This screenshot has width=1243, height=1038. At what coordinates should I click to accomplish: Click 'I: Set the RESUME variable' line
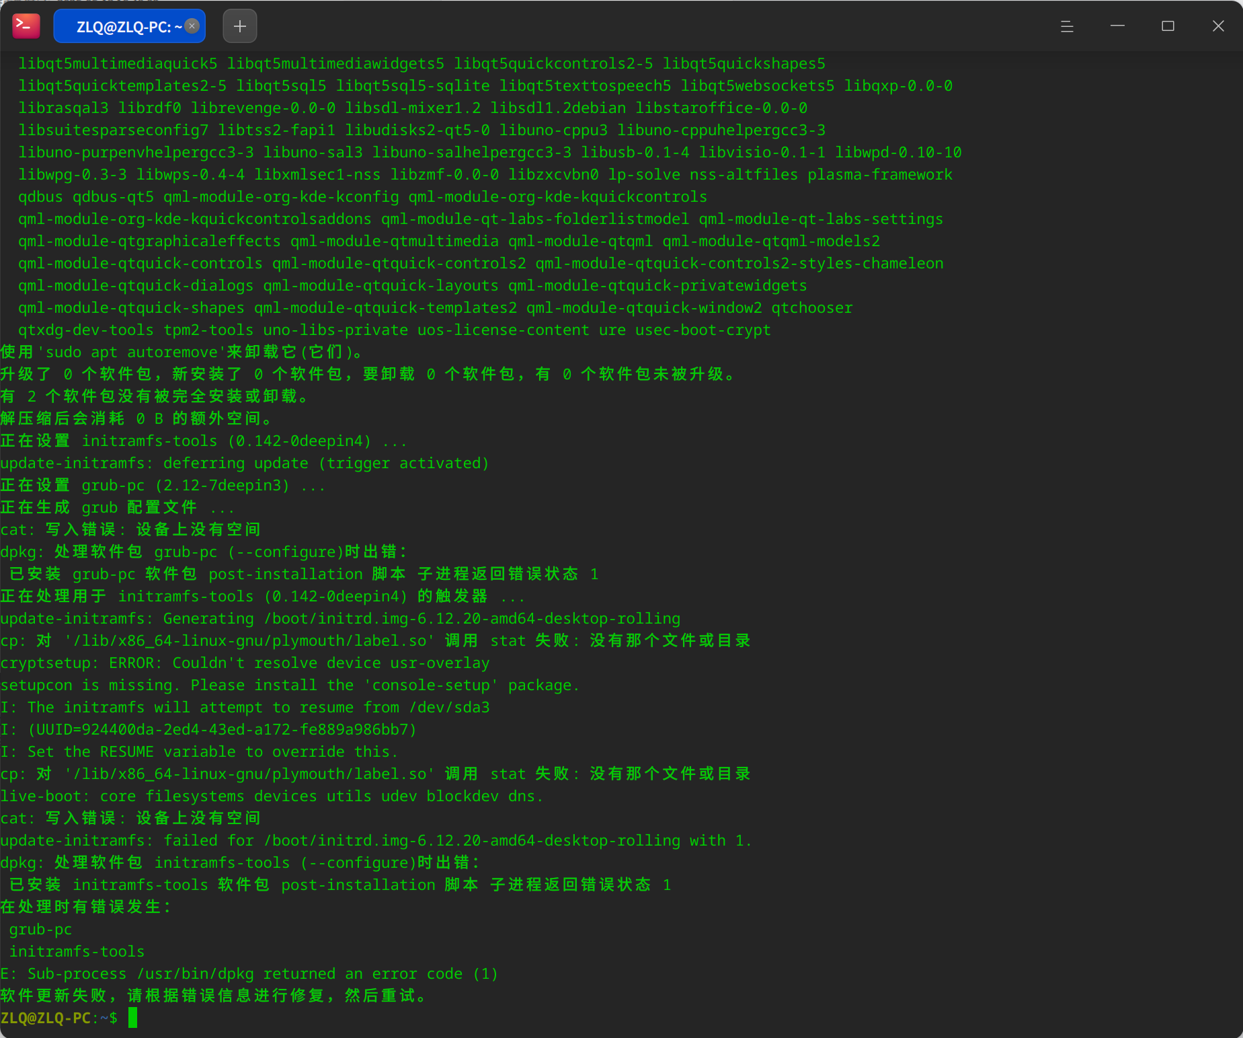click(x=199, y=751)
